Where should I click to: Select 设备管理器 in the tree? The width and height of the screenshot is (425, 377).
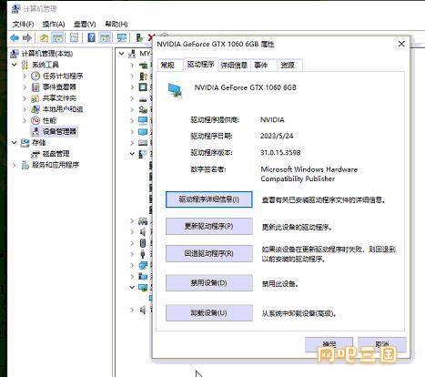pos(59,131)
